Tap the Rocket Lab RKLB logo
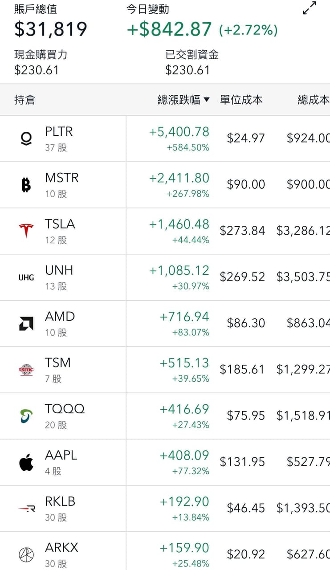 point(26,509)
